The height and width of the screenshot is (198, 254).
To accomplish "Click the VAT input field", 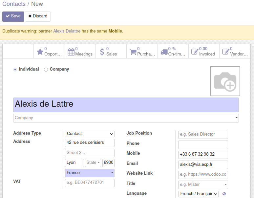I will pos(90,183).
